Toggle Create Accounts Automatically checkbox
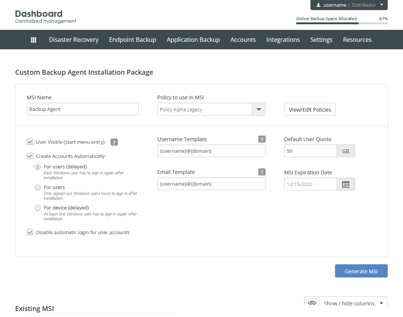Viewport: 403px width, 317px height. tap(30, 156)
